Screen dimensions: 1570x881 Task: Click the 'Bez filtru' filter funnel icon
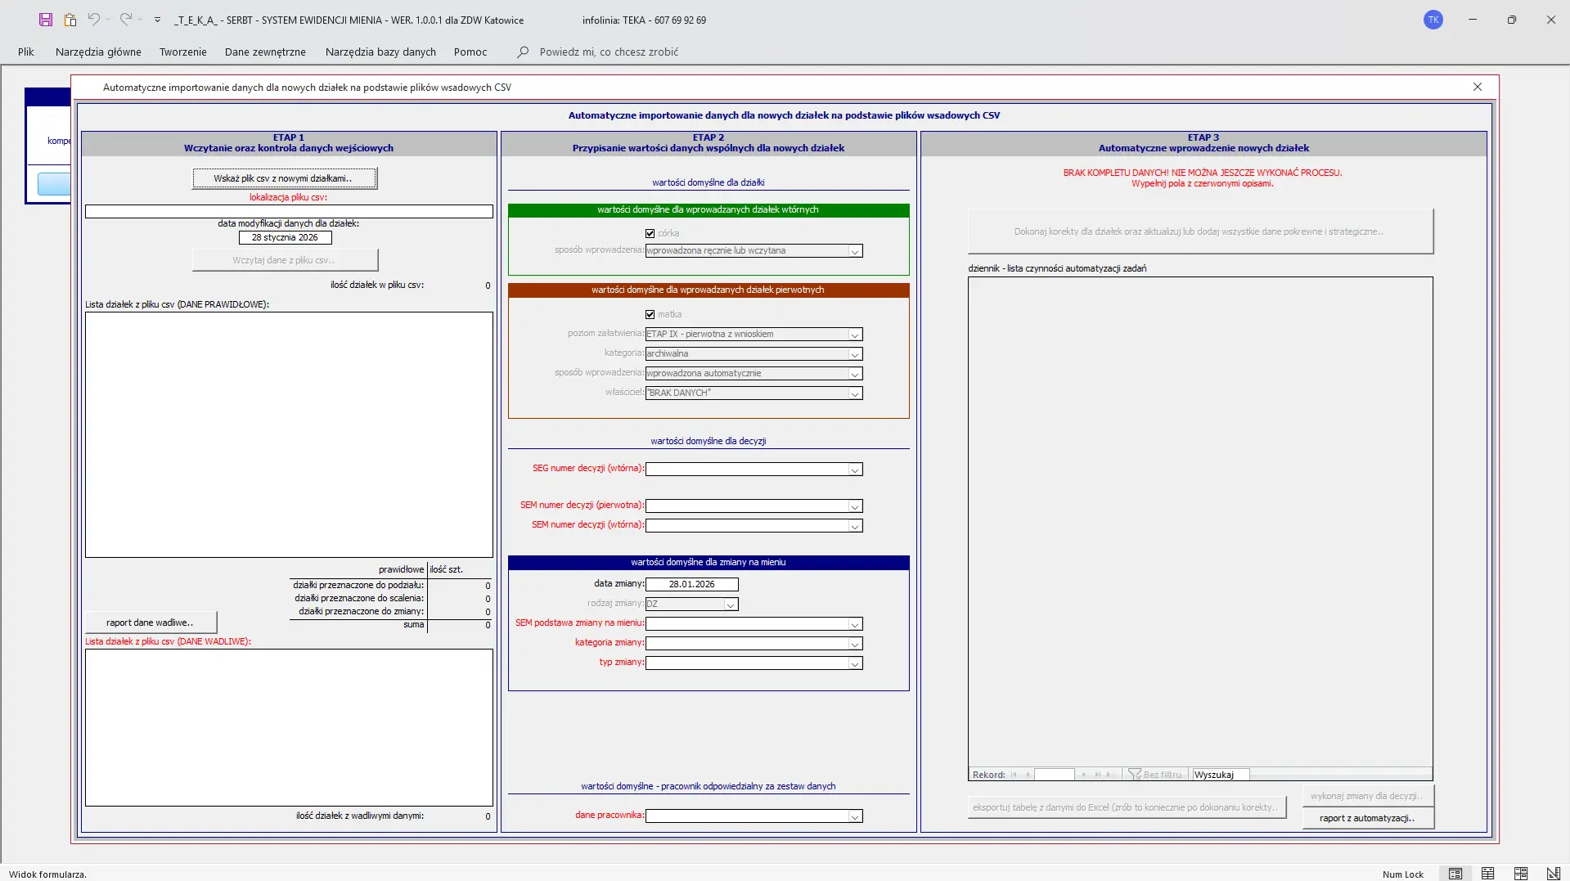1134,775
